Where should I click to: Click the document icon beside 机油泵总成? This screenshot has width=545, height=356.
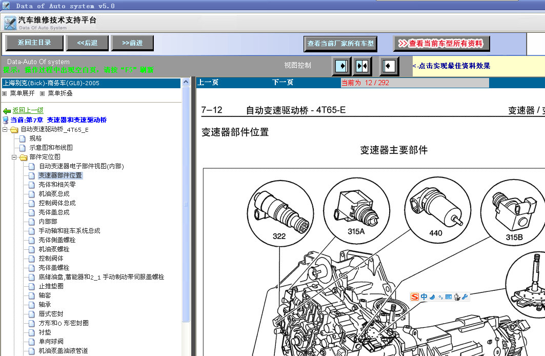32,194
